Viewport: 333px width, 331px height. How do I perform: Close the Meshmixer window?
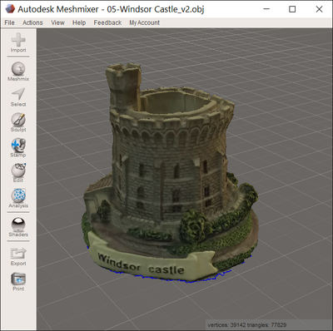point(319,9)
